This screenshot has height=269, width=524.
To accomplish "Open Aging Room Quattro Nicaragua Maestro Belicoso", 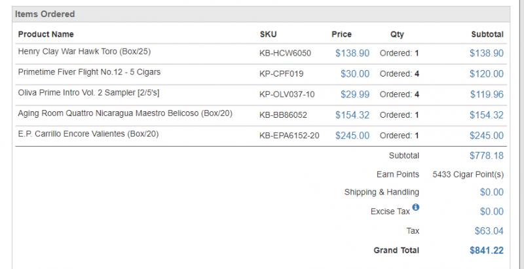I will point(125,113).
